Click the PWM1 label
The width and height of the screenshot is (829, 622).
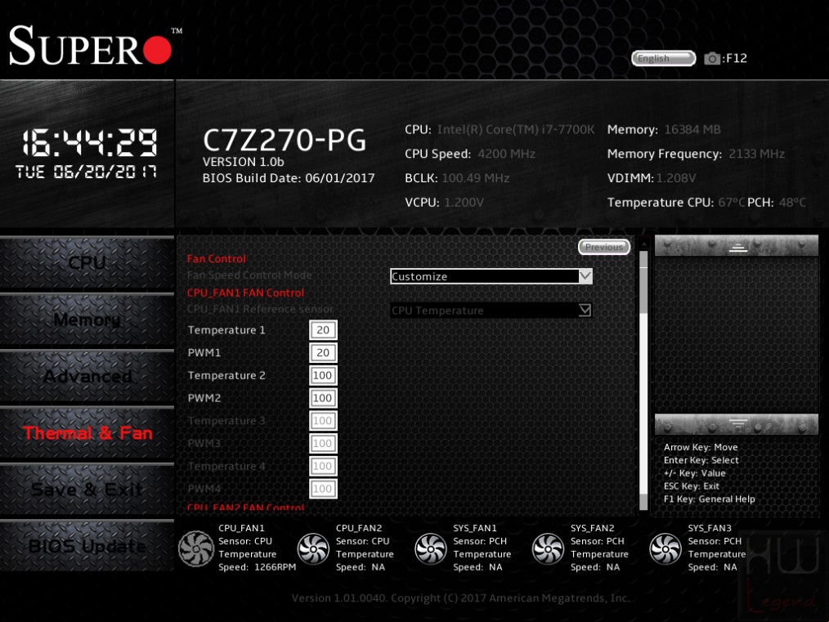[x=204, y=352]
